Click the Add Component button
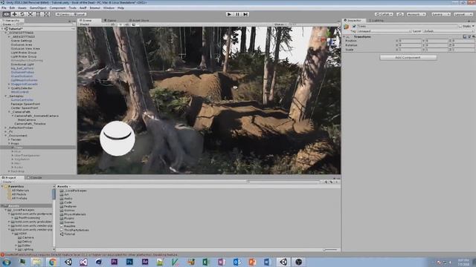Screen dimensions: 476x267 pos(408,58)
